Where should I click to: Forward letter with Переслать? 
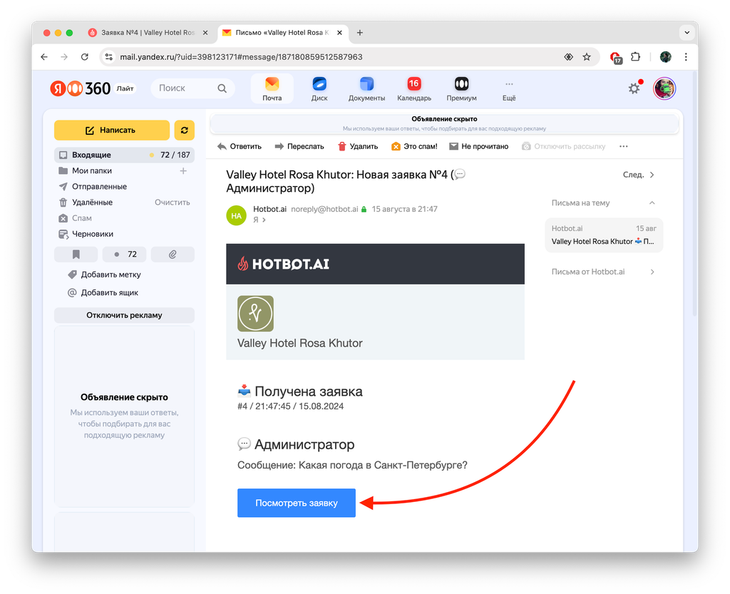click(x=299, y=146)
